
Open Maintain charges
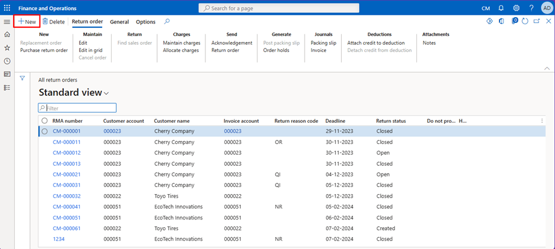tap(182, 43)
